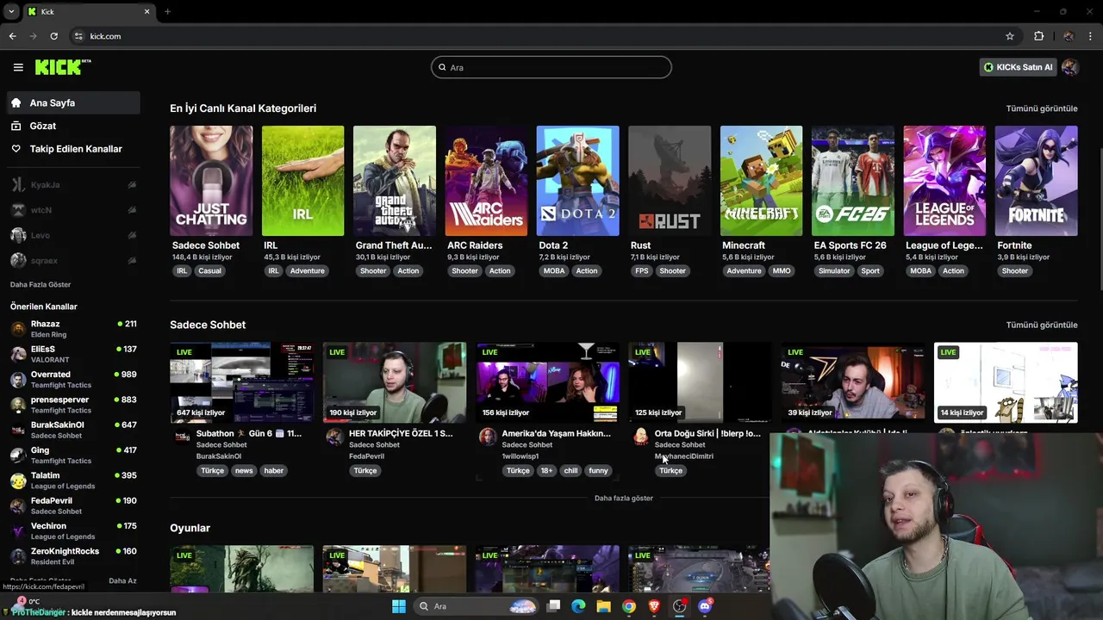Click the MOBA tag under Dota 2
The width and height of the screenshot is (1103, 620).
tap(554, 270)
